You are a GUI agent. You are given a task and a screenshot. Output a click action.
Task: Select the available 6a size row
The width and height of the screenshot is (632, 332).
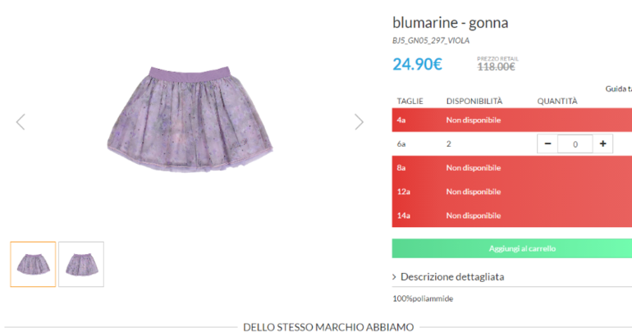[512, 144]
